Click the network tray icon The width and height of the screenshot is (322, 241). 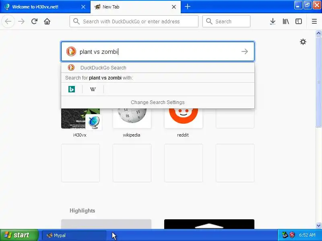pos(285,235)
